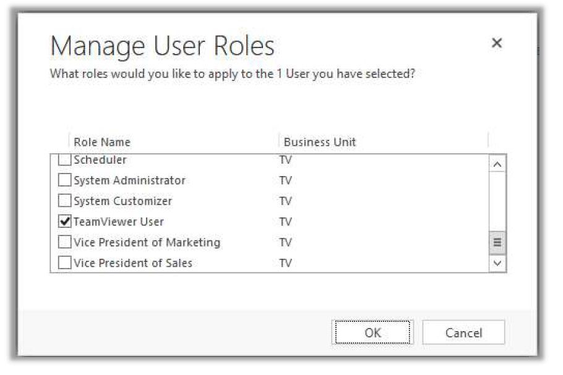Click the TV business unit for Scheduler
The width and height of the screenshot is (563, 375).
pos(285,160)
